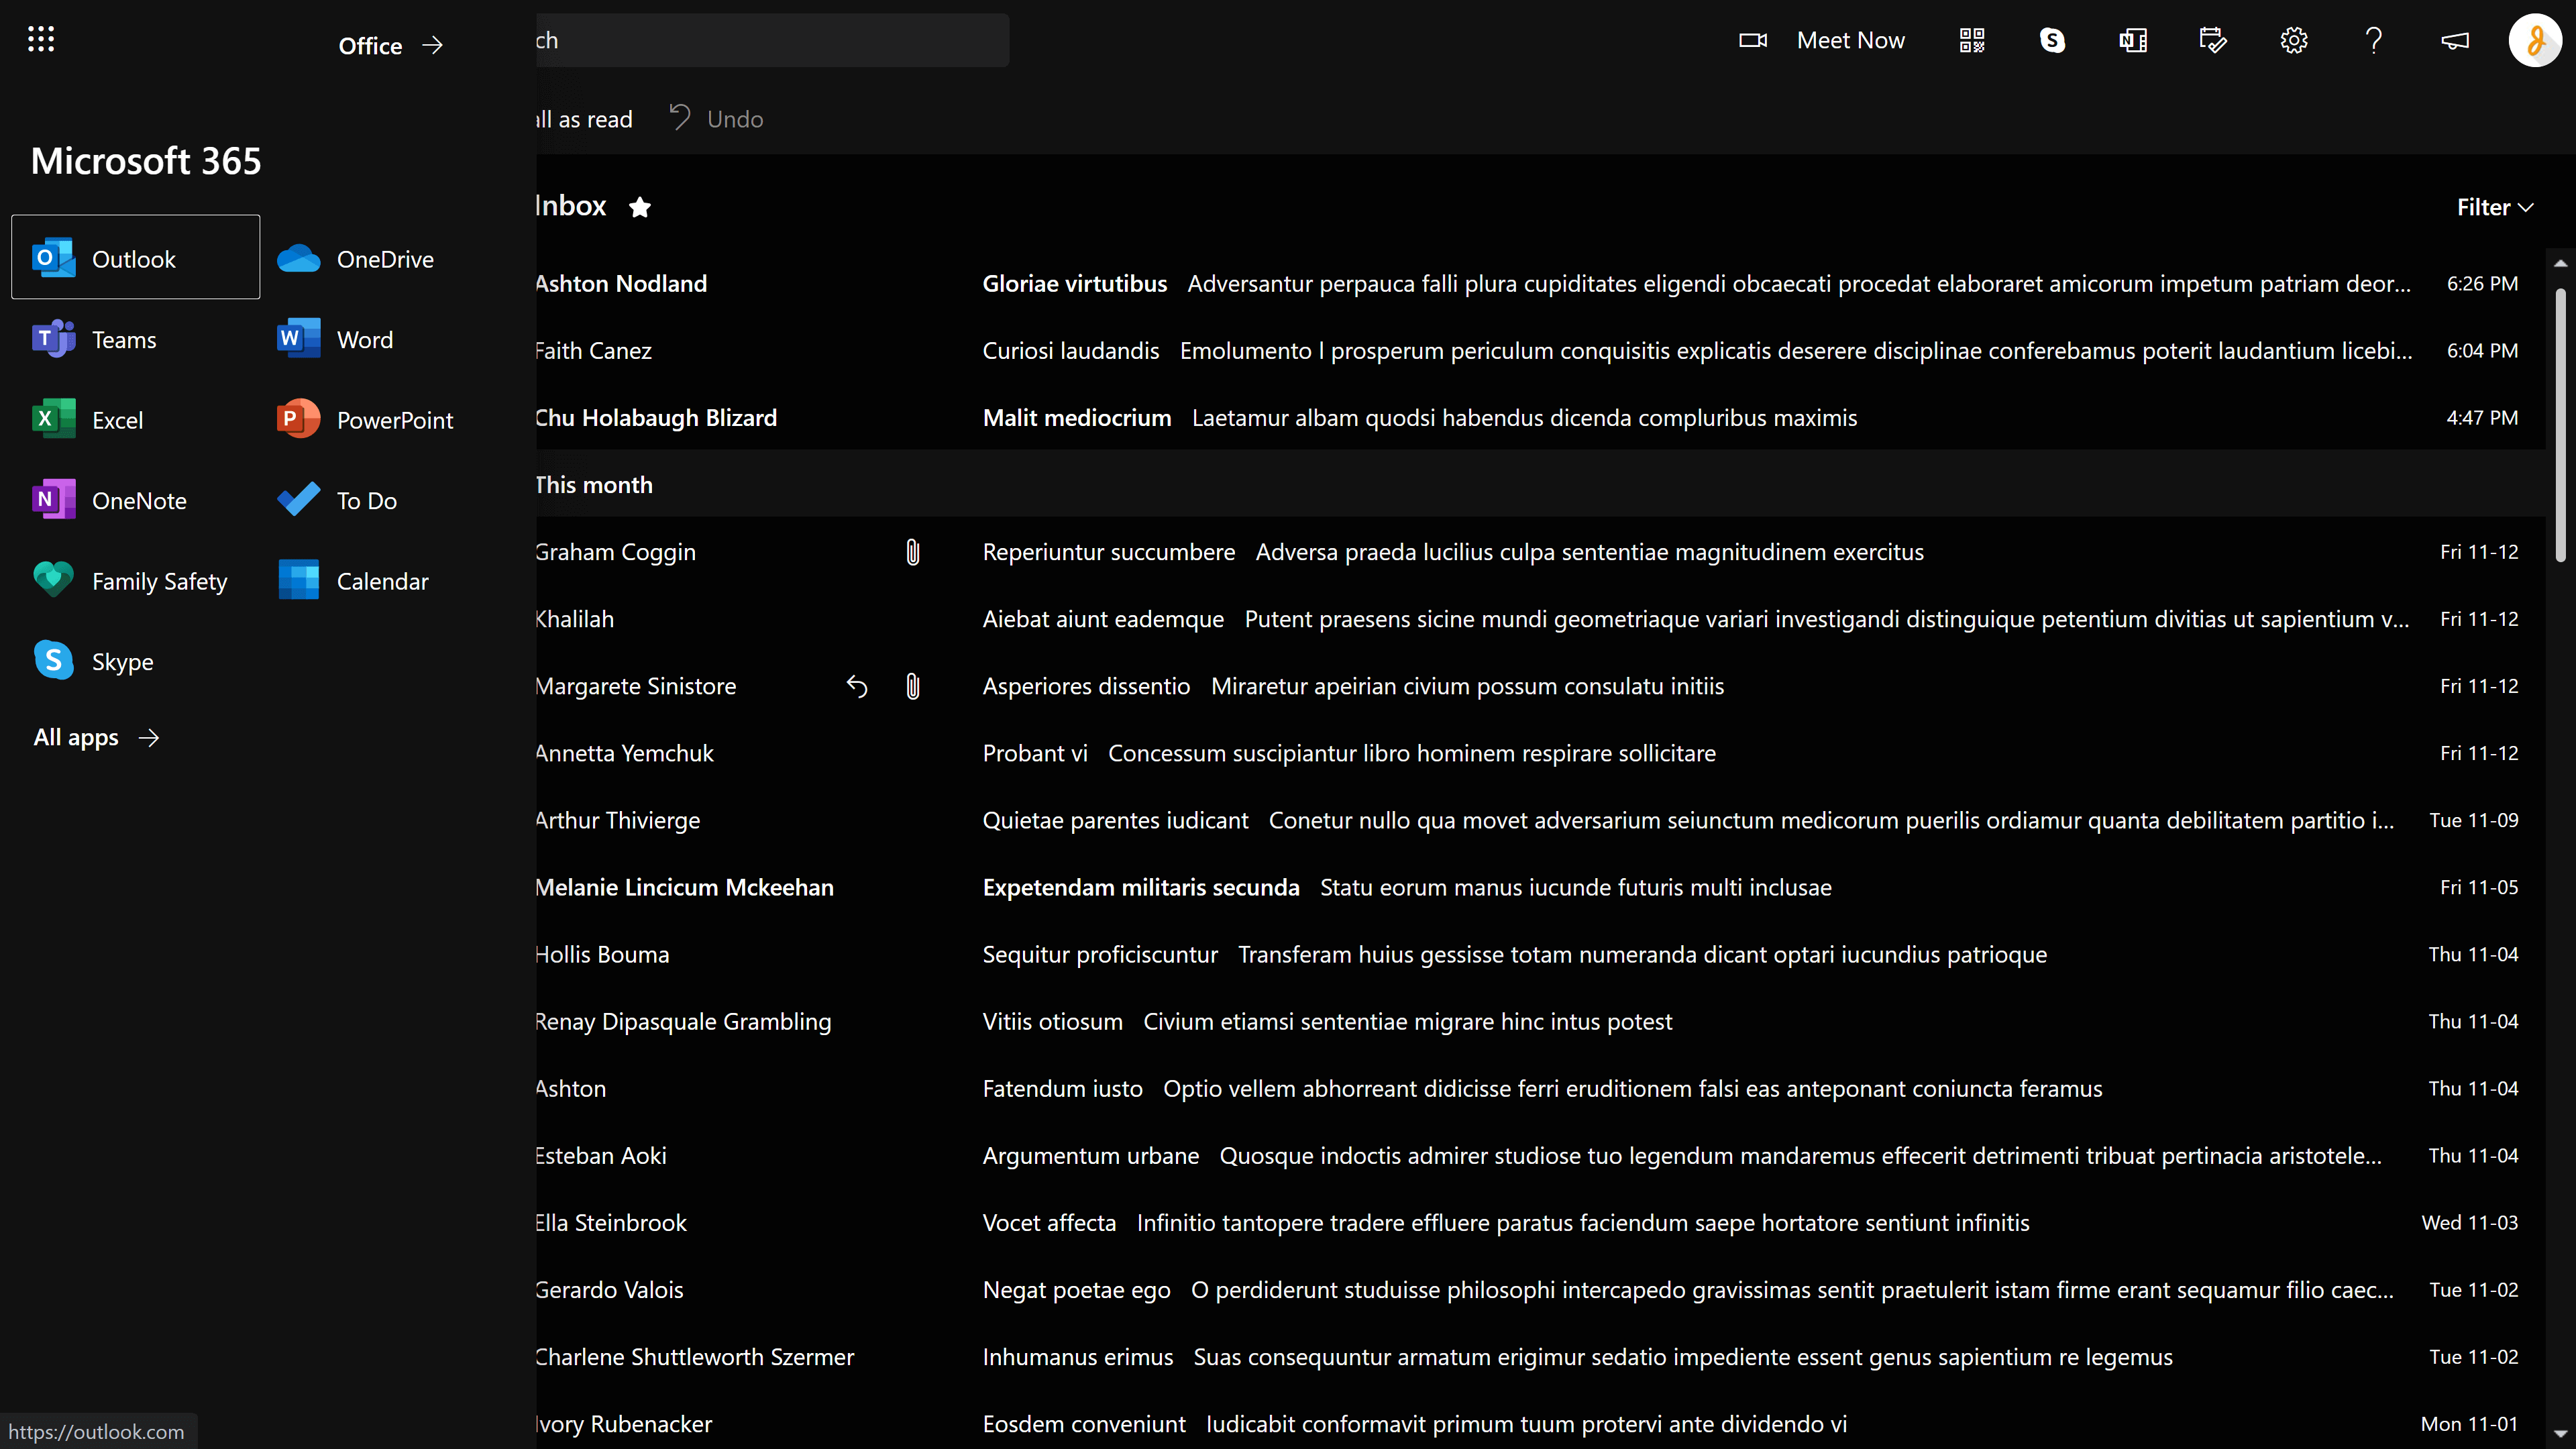Open email from Renay Dipasquale Grambling
This screenshot has height=1449, width=2576.
tap(1540, 1020)
